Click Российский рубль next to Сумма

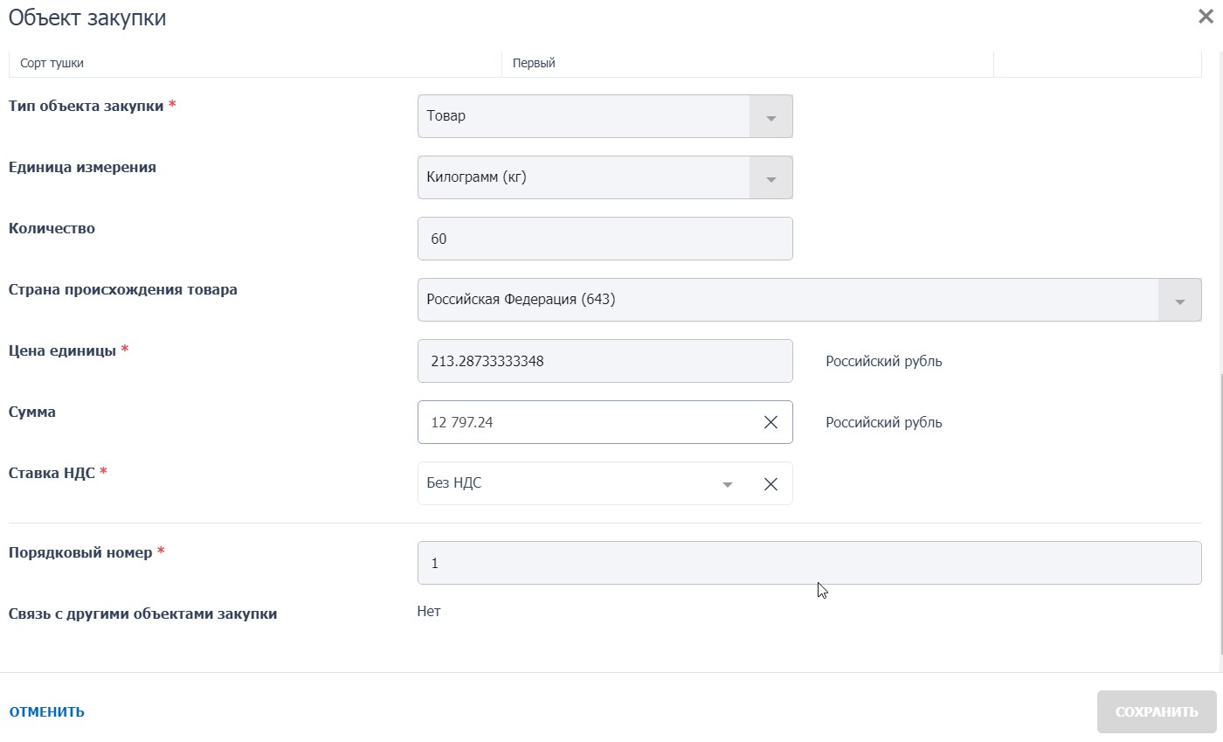pos(884,422)
